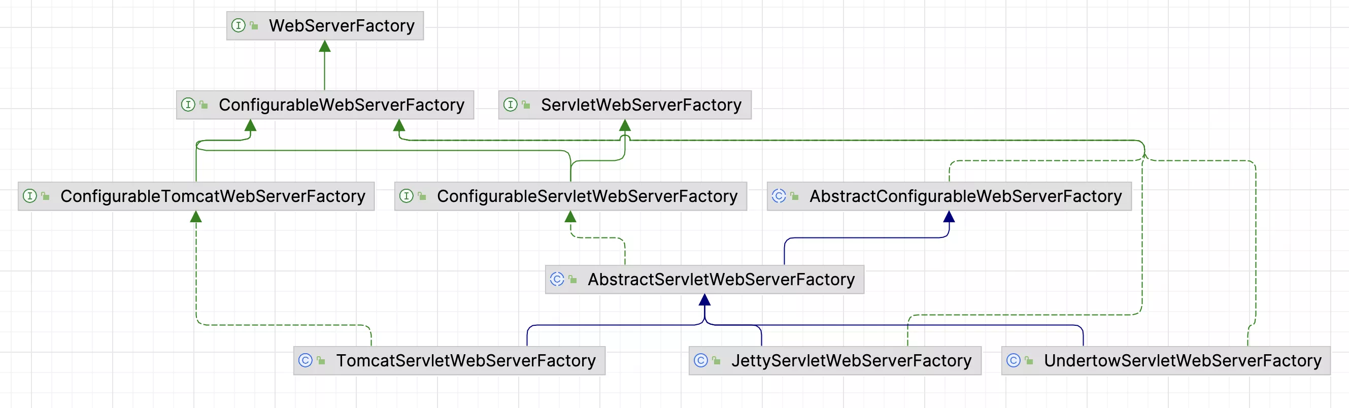The width and height of the screenshot is (1349, 408).
Task: Select the ConfigurableTomcatWebServerFactory node
Action: 196,196
